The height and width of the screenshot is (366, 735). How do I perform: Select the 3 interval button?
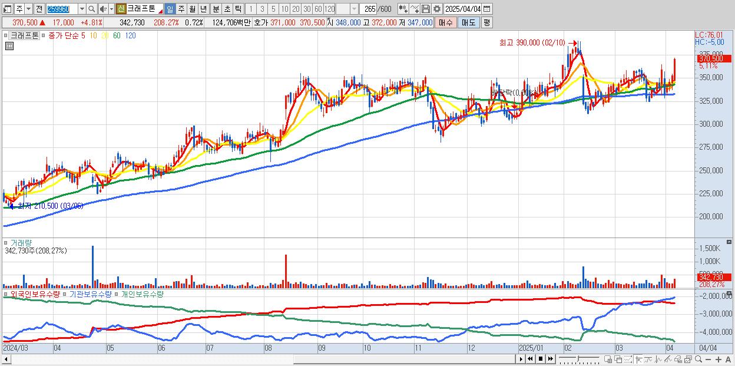[262, 9]
